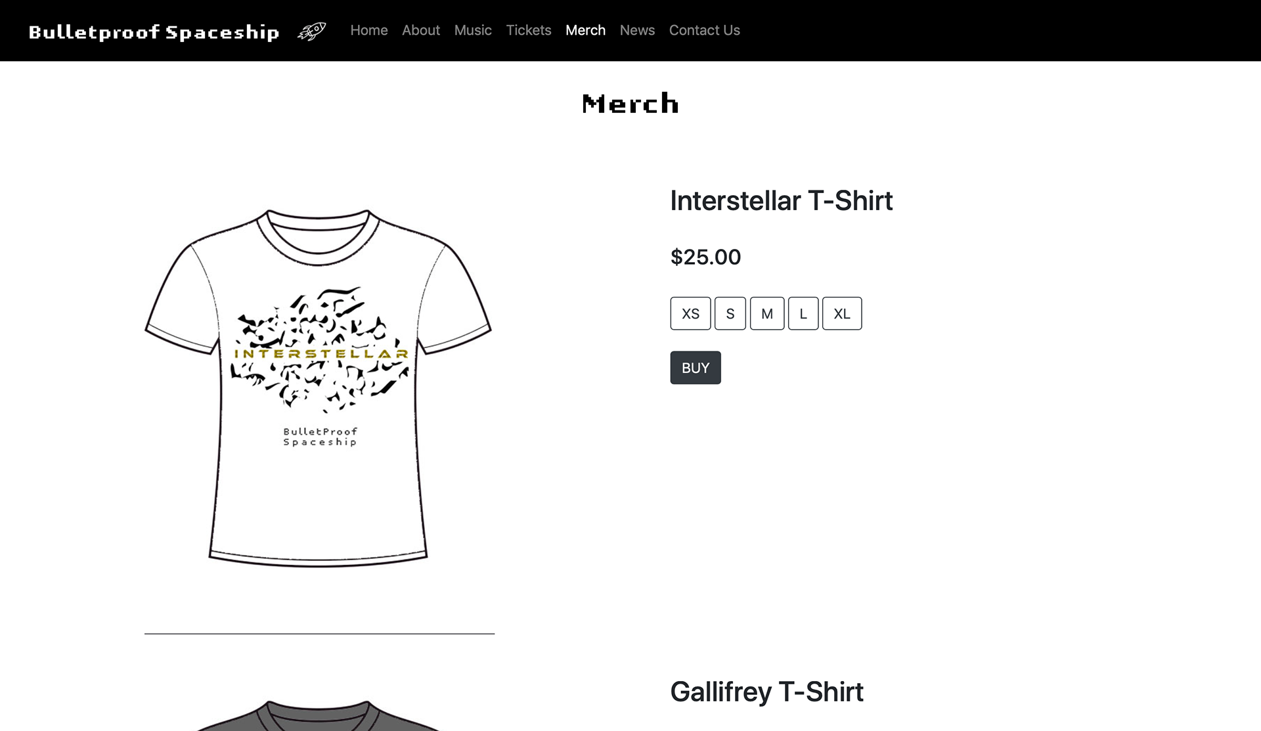Select size XS for Interstellar T-Shirt
1261x731 pixels.
coord(690,313)
